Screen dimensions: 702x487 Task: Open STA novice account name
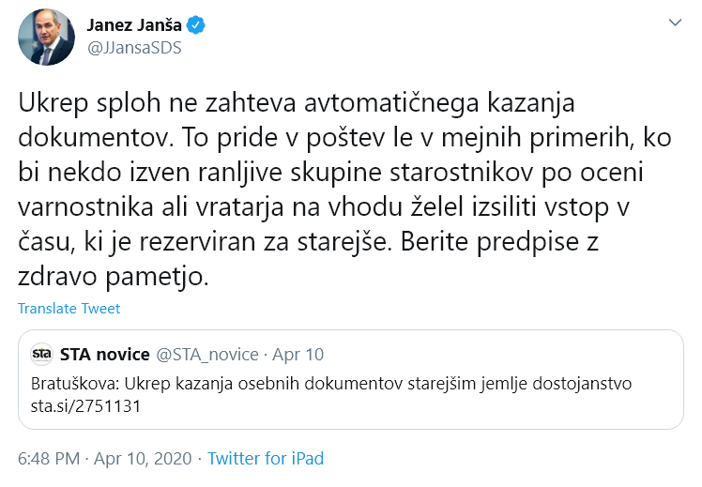(104, 355)
